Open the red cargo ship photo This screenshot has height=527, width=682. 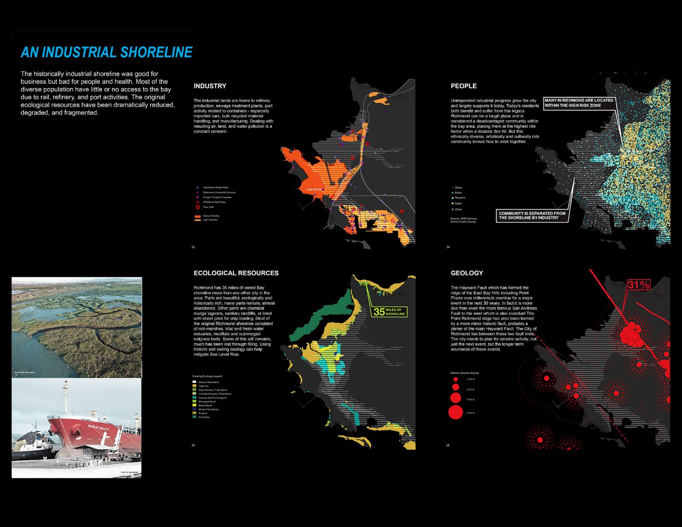point(76,428)
